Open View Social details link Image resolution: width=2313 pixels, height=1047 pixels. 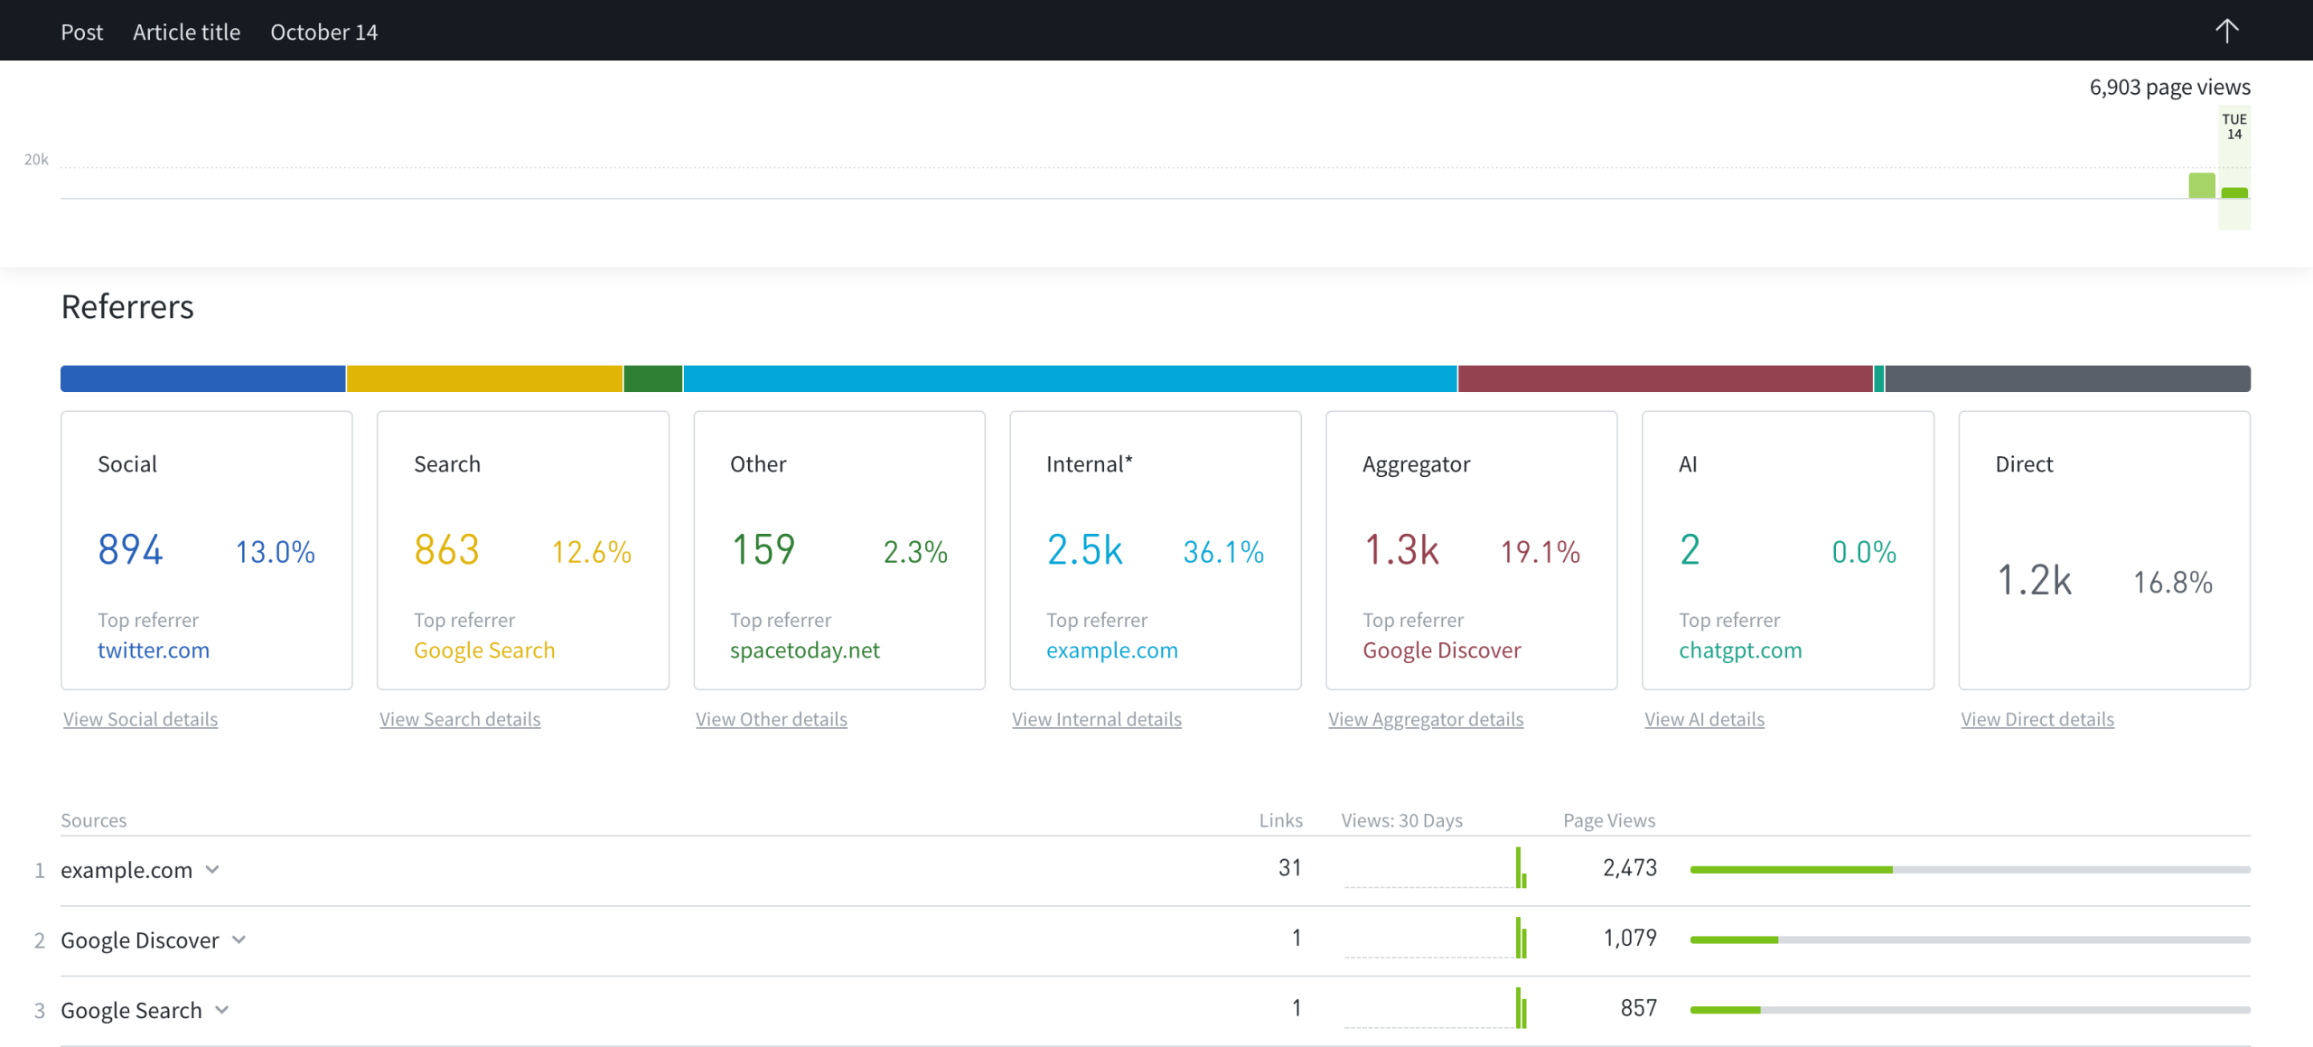coord(140,719)
